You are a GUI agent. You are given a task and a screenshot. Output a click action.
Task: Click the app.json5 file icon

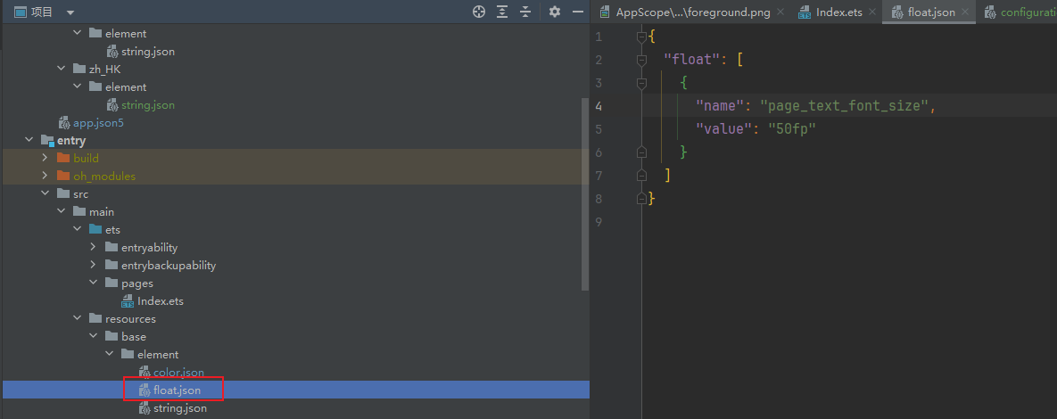(64, 123)
